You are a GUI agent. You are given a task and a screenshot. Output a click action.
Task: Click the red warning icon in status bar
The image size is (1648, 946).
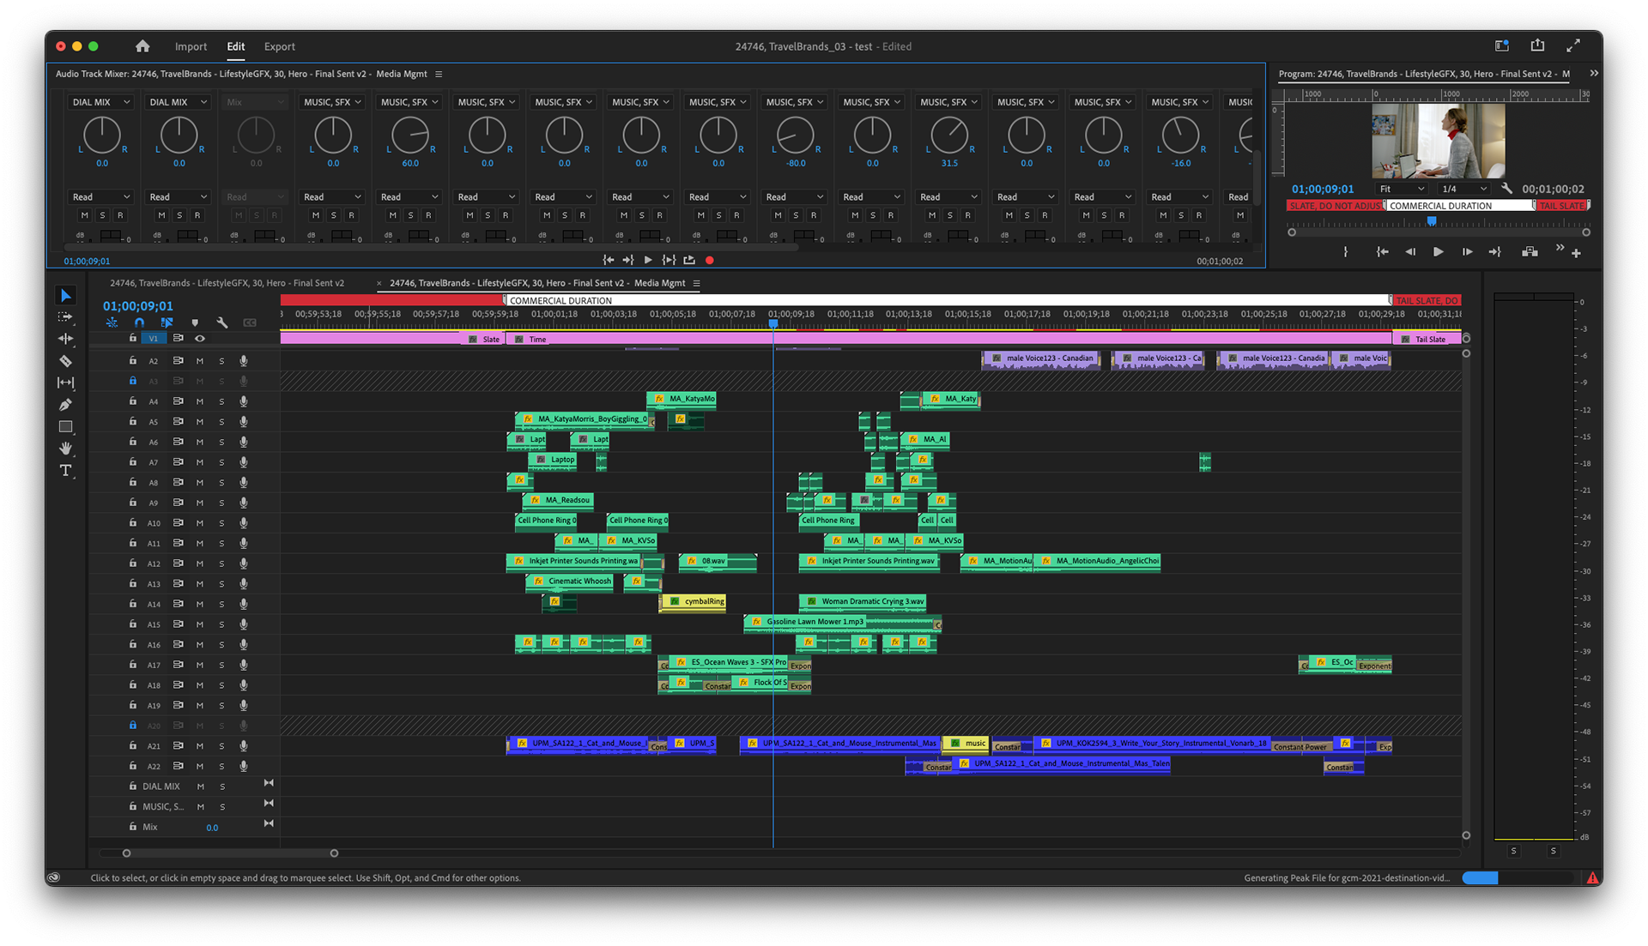[x=1592, y=877]
